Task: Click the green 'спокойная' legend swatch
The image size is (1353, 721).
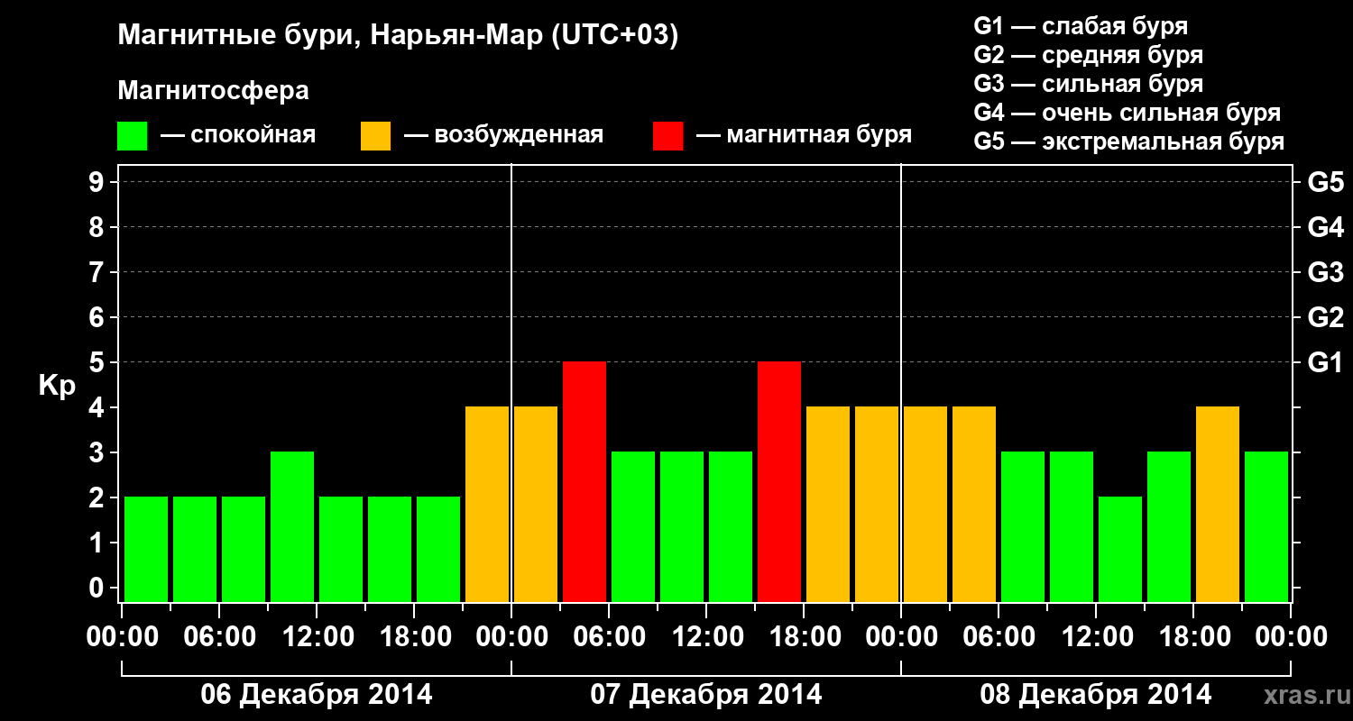Action: click(x=133, y=136)
